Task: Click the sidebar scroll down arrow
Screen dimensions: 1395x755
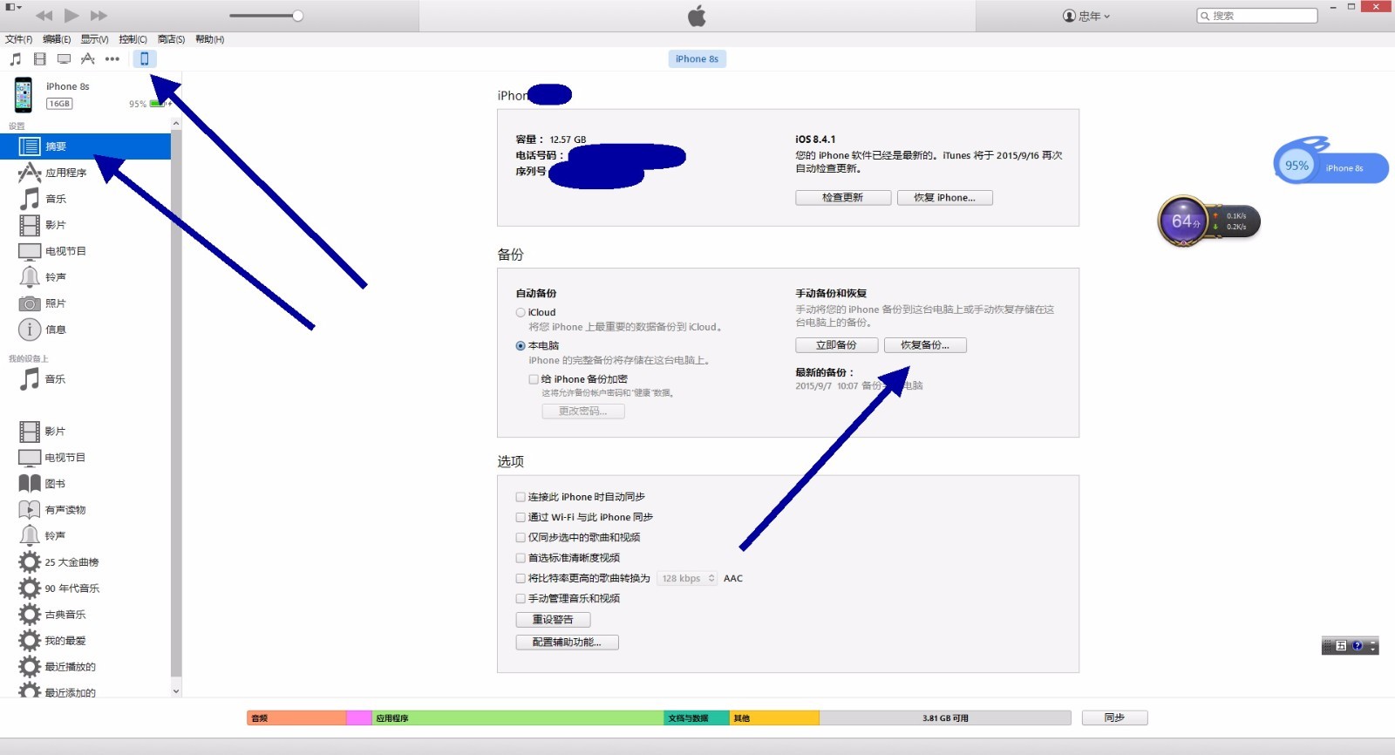Action: (176, 691)
